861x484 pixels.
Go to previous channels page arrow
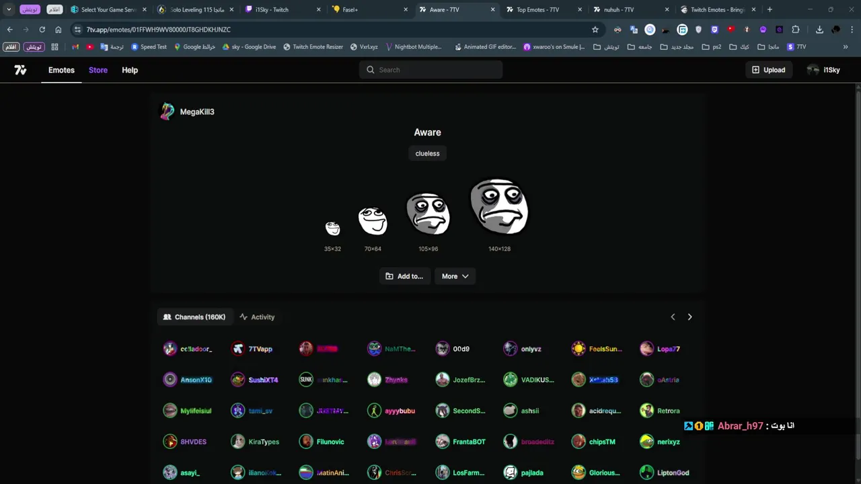673,317
